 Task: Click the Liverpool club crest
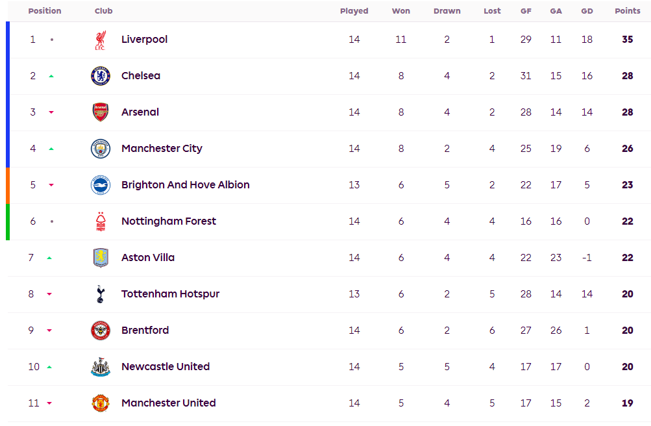point(100,40)
